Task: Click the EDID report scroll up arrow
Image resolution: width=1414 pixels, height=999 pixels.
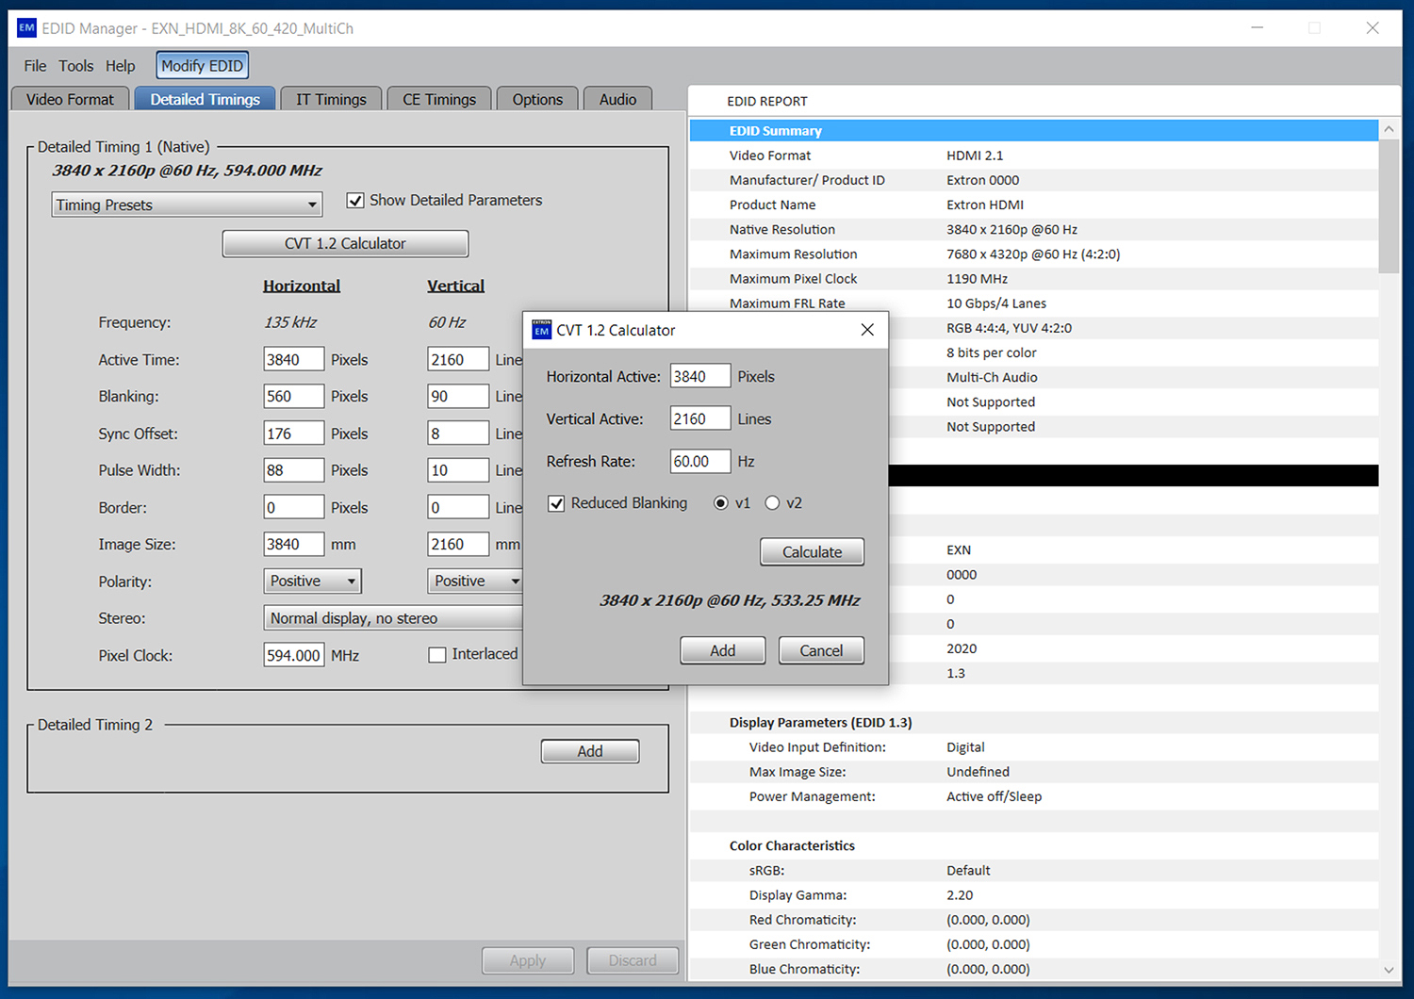Action: pos(1389,129)
